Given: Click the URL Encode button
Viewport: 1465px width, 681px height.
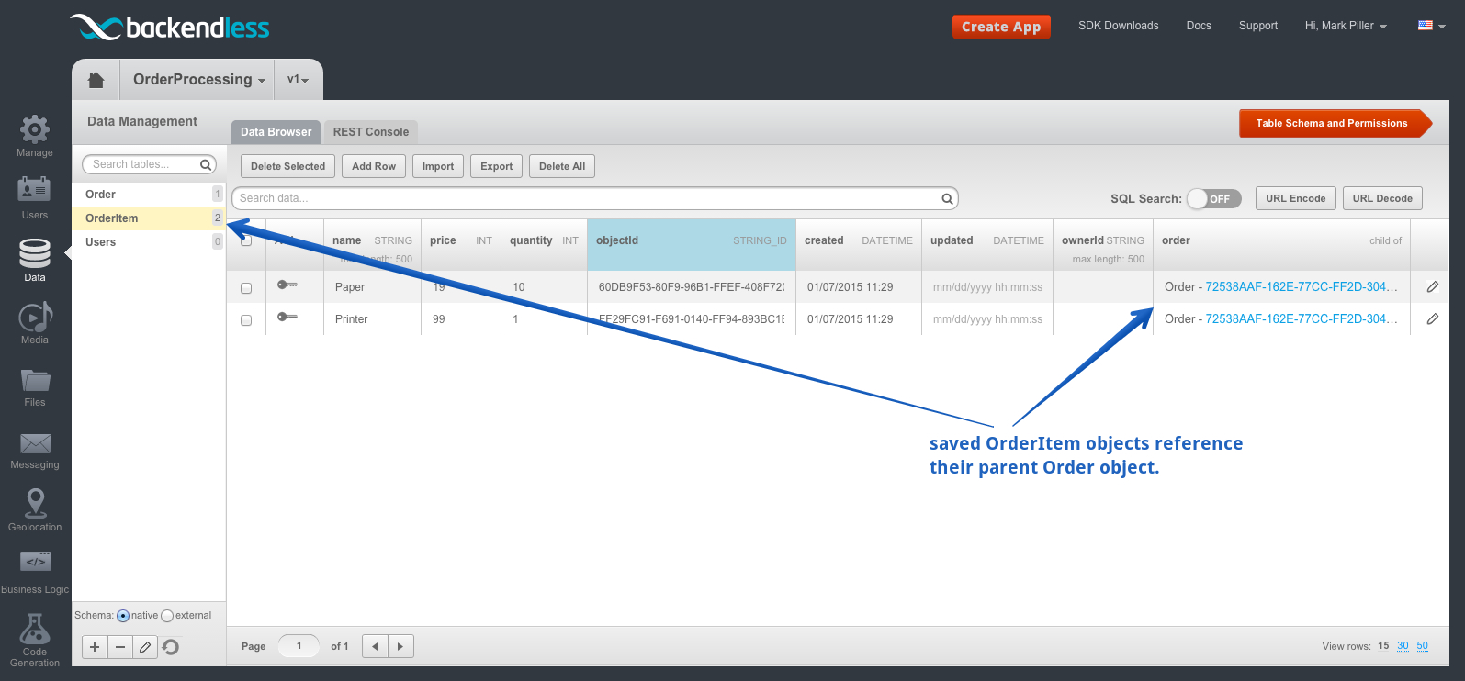Looking at the screenshot, I should (x=1296, y=198).
